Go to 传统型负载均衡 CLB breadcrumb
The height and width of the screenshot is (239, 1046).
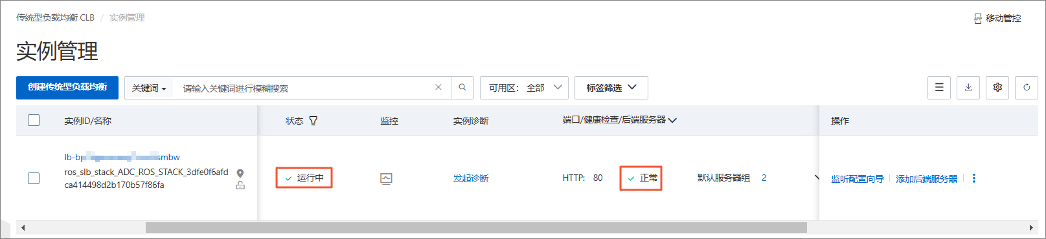point(55,17)
